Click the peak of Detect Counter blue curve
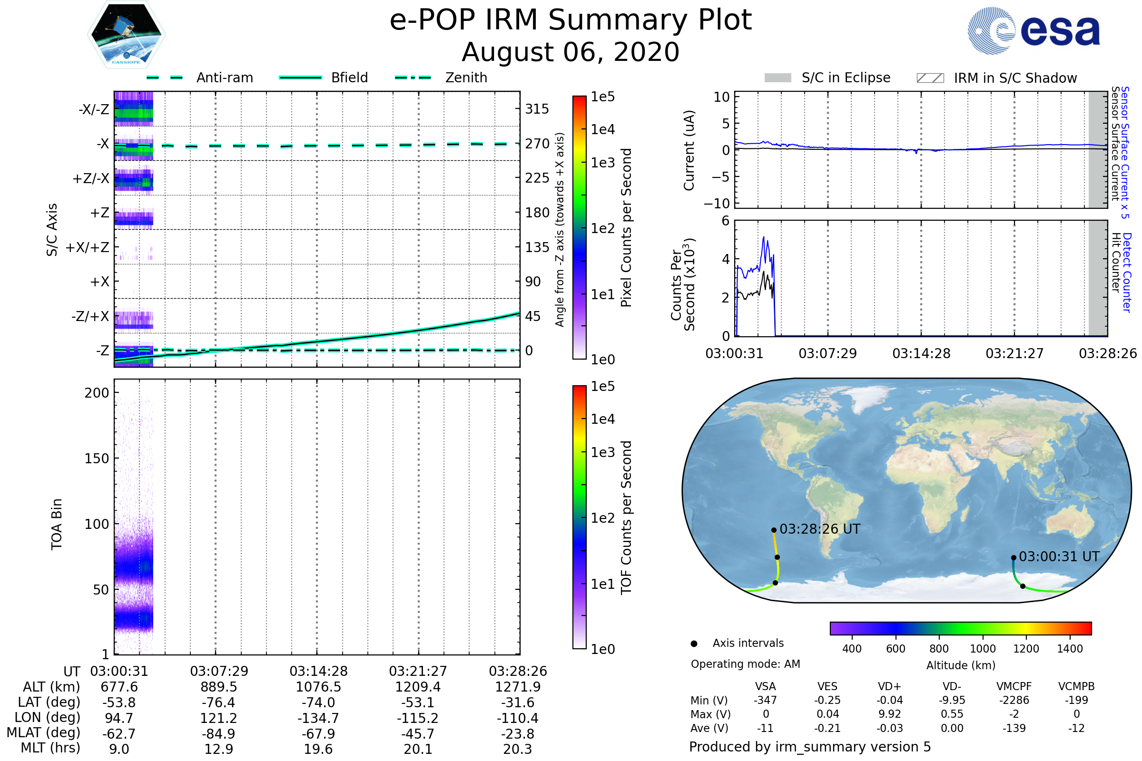Screen dimensions: 1142x761 coord(763,237)
